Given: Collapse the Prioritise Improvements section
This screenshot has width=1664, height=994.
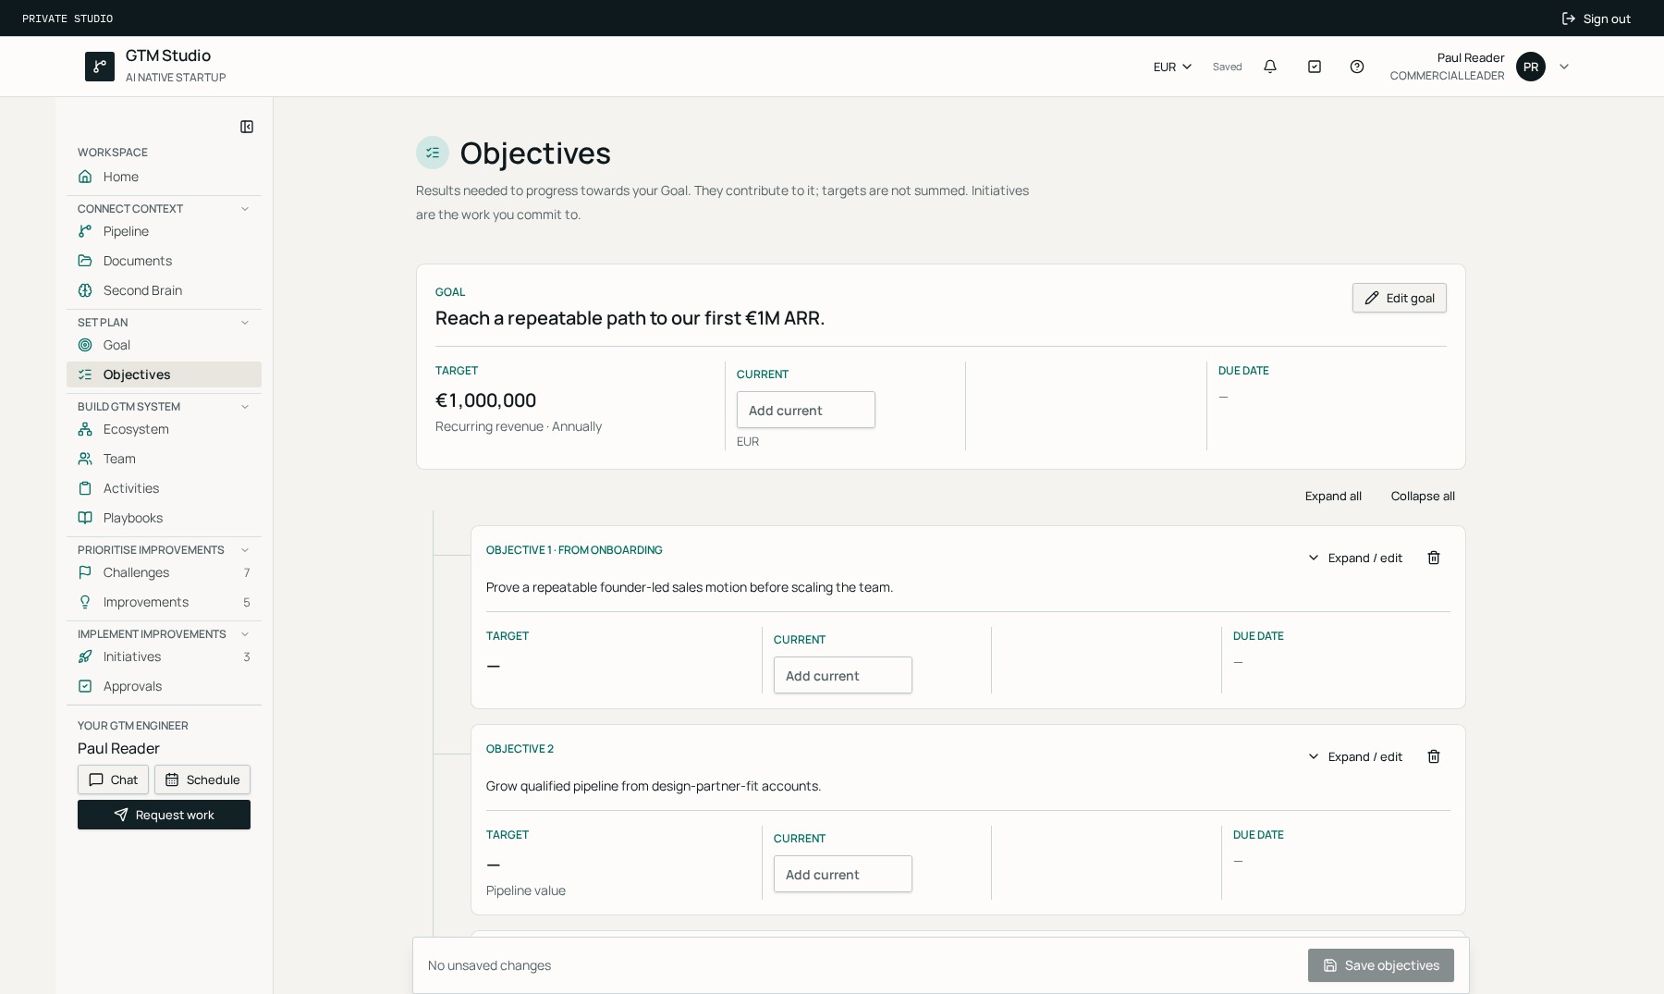Looking at the screenshot, I should coord(245,550).
